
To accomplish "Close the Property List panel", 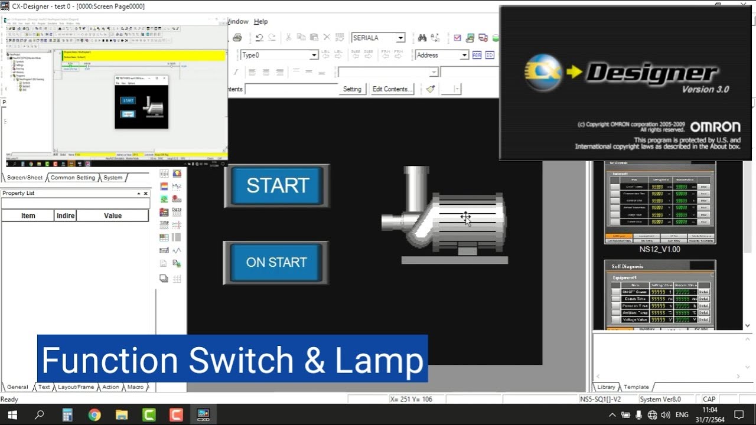I will point(146,193).
